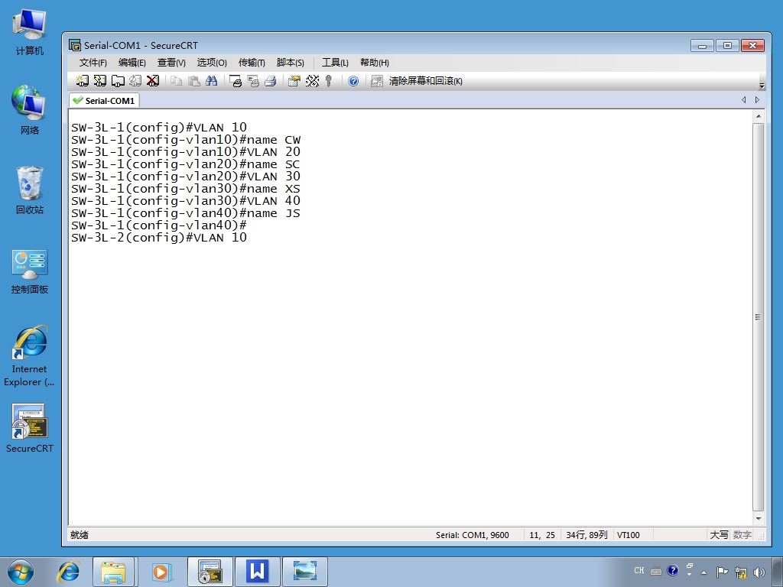Click the network tray icon
783x587 pixels.
(x=740, y=572)
